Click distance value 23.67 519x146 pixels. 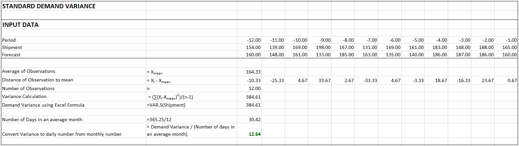(x=488, y=80)
